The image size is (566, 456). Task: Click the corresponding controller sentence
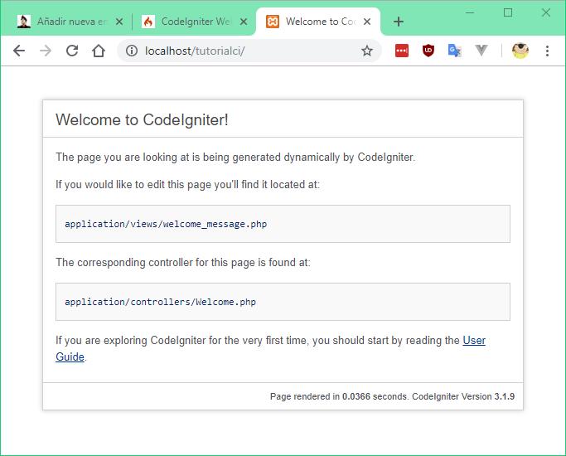(x=183, y=263)
